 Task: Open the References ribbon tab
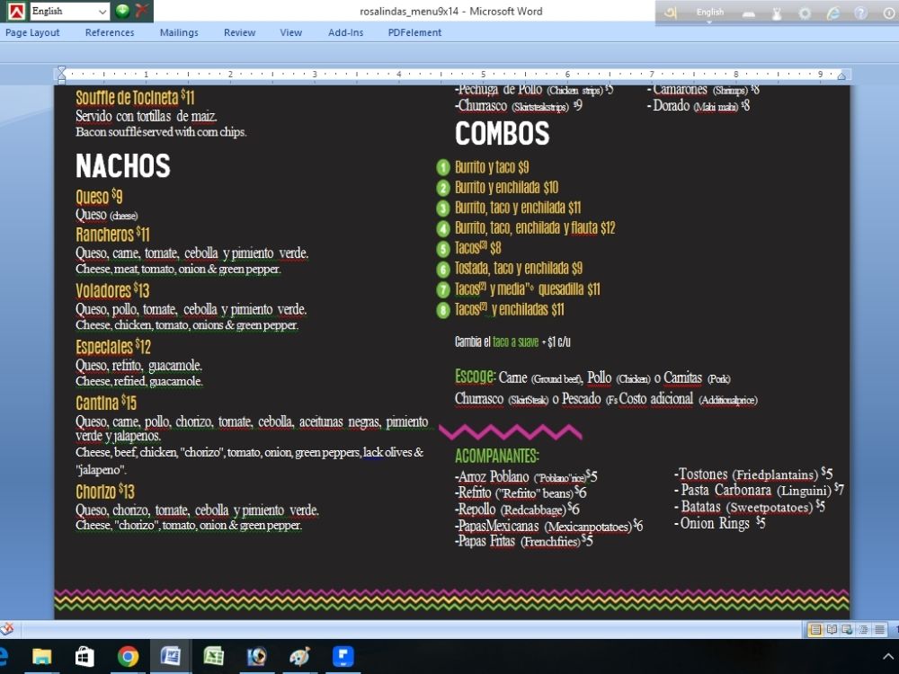pyautogui.click(x=110, y=32)
